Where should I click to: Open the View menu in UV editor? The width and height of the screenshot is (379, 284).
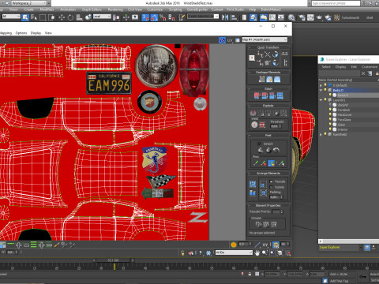pyautogui.click(x=48, y=33)
